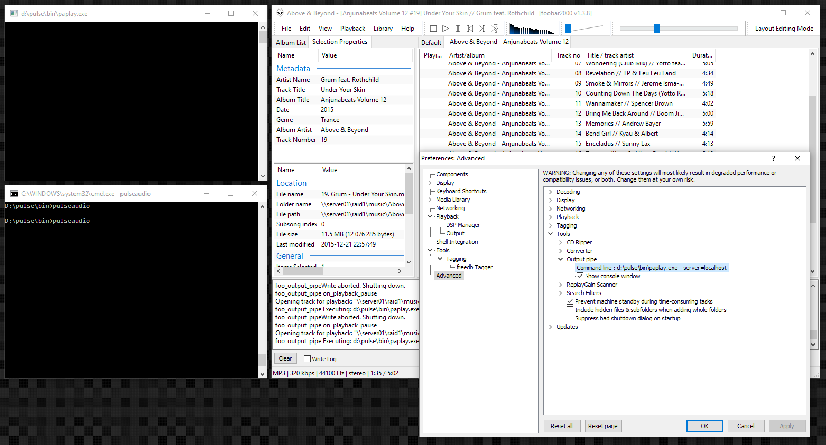Close the Preferences dialog
The width and height of the screenshot is (826, 445).
click(x=797, y=158)
